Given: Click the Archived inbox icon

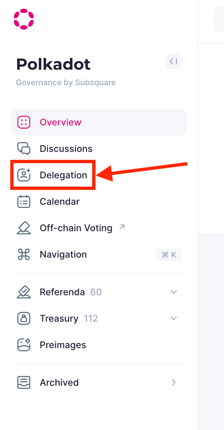Looking at the screenshot, I should point(24,382).
